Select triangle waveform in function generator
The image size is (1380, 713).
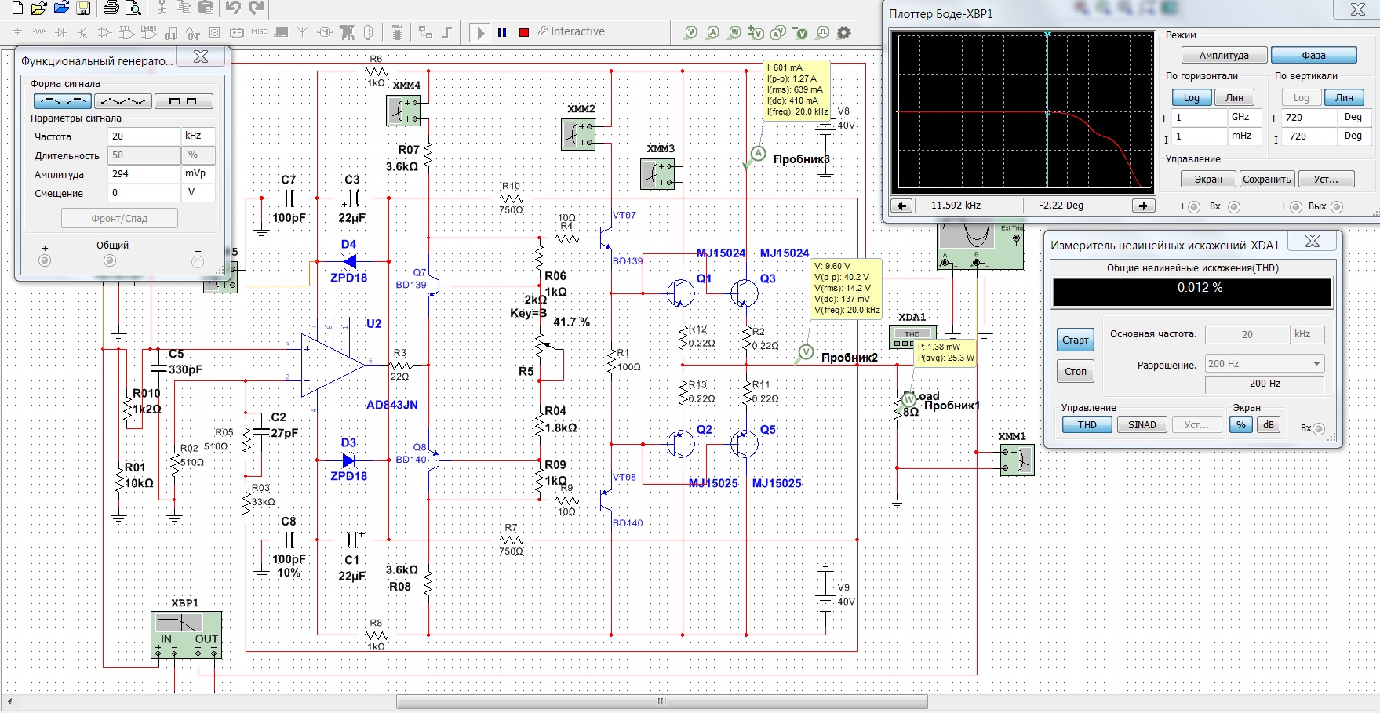pos(123,101)
